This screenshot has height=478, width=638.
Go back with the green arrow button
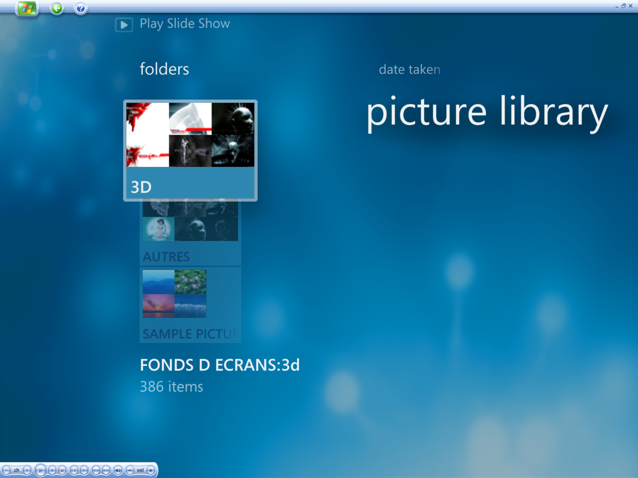tap(57, 8)
